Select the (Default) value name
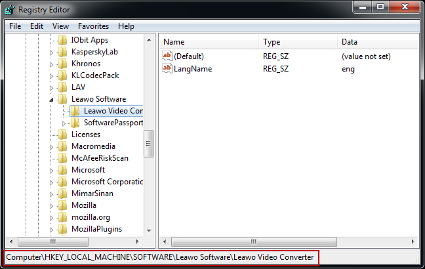Screen dimensions: 425x269 point(189,56)
